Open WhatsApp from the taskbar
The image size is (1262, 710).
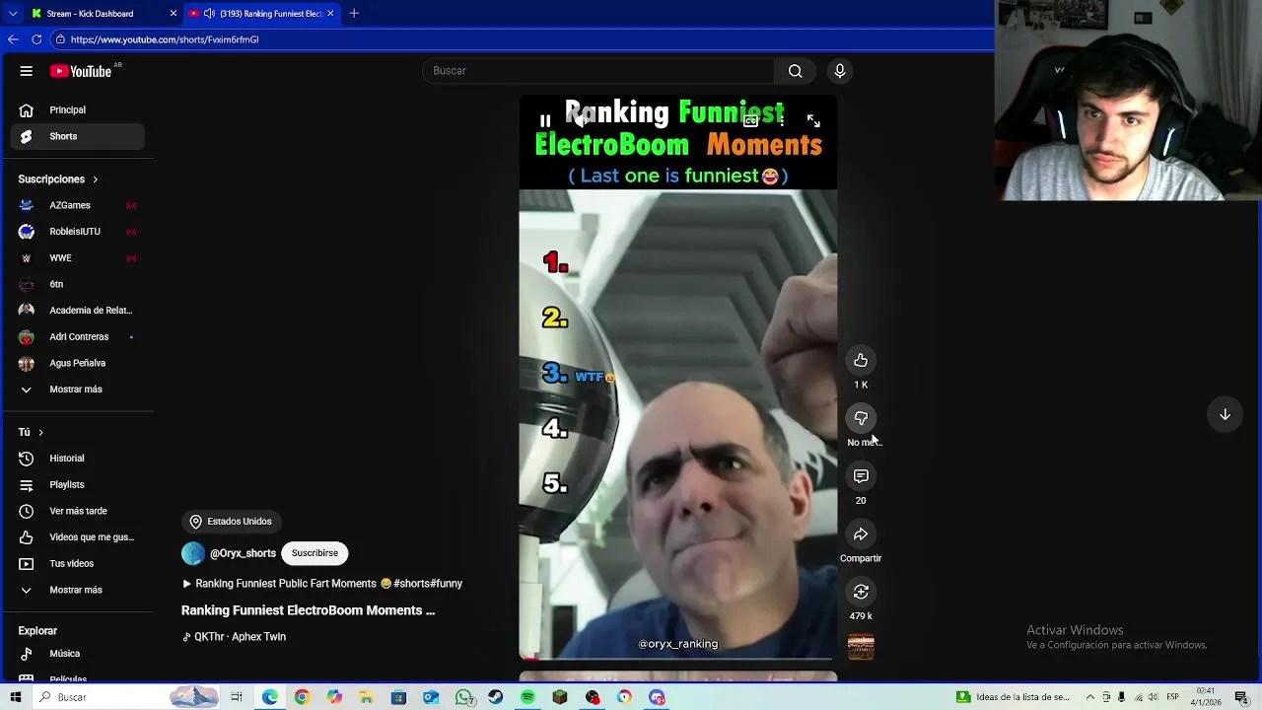pyautogui.click(x=463, y=697)
